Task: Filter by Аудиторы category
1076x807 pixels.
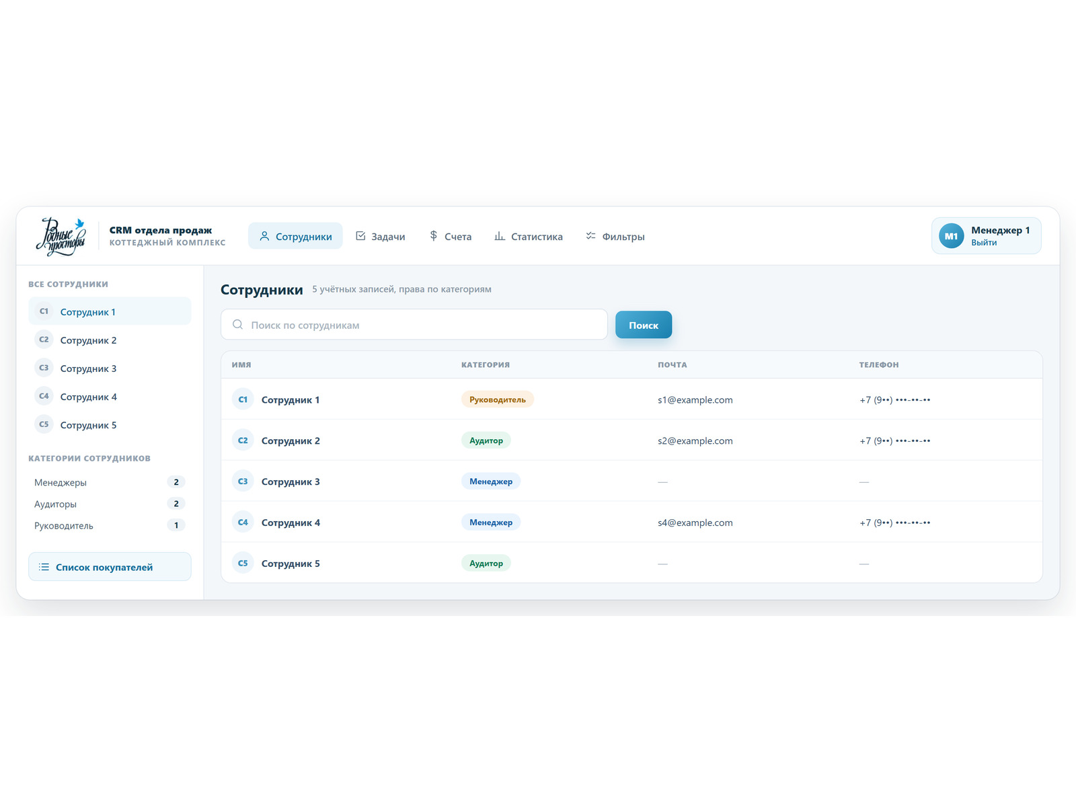Action: (110, 504)
